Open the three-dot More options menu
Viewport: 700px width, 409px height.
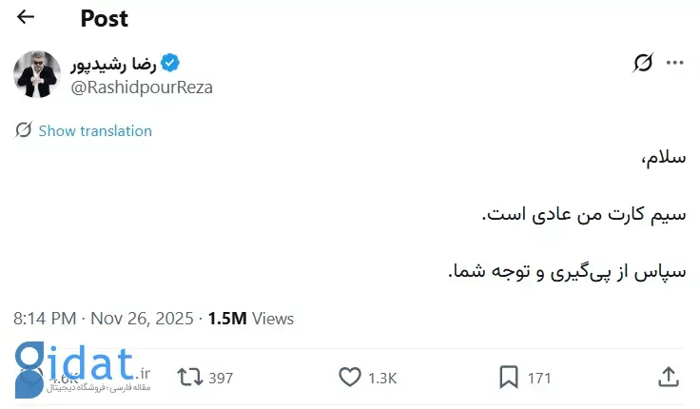675,64
